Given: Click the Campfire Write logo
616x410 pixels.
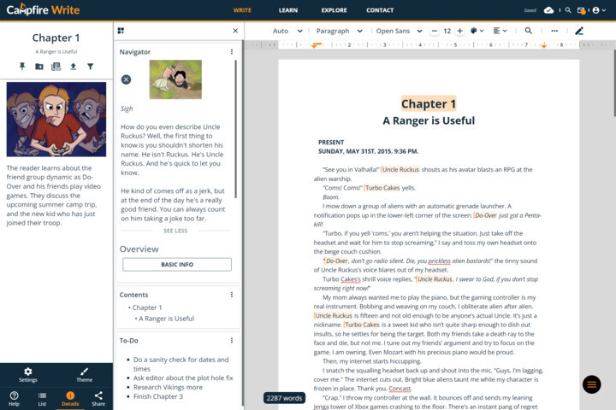Looking at the screenshot, I should point(44,9).
